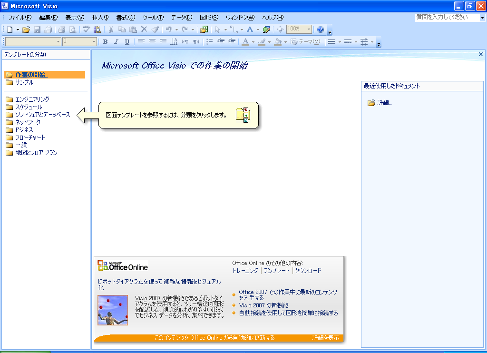Select the Connector tool
Image resolution: width=487 pixels, height=353 pixels.
click(234, 29)
